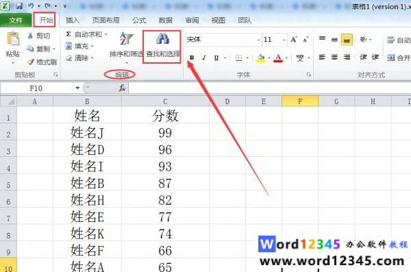The width and height of the screenshot is (411, 272).
Task: Toggle bold formatting
Action: pyautogui.click(x=192, y=58)
